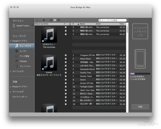Click the Xperia™ smar... device name

(23, 26)
